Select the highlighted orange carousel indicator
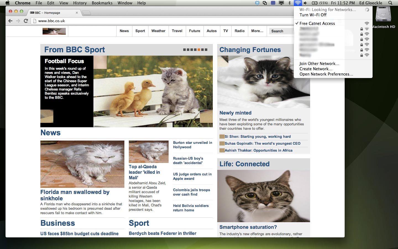Screen dimensions: 398x249 coord(199,50)
